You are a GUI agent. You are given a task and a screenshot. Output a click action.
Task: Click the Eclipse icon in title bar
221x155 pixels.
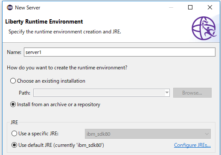click(x=10, y=8)
